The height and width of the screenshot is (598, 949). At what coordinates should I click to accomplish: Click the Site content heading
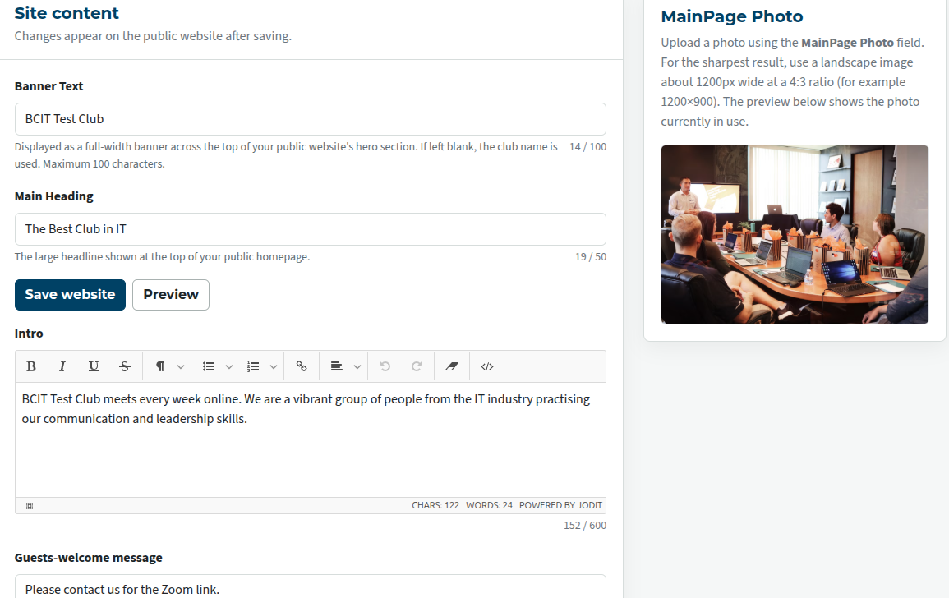[x=67, y=12]
